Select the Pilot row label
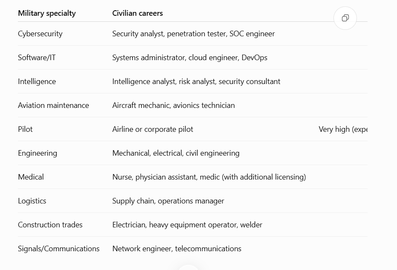This screenshot has height=270, width=397. click(x=25, y=129)
